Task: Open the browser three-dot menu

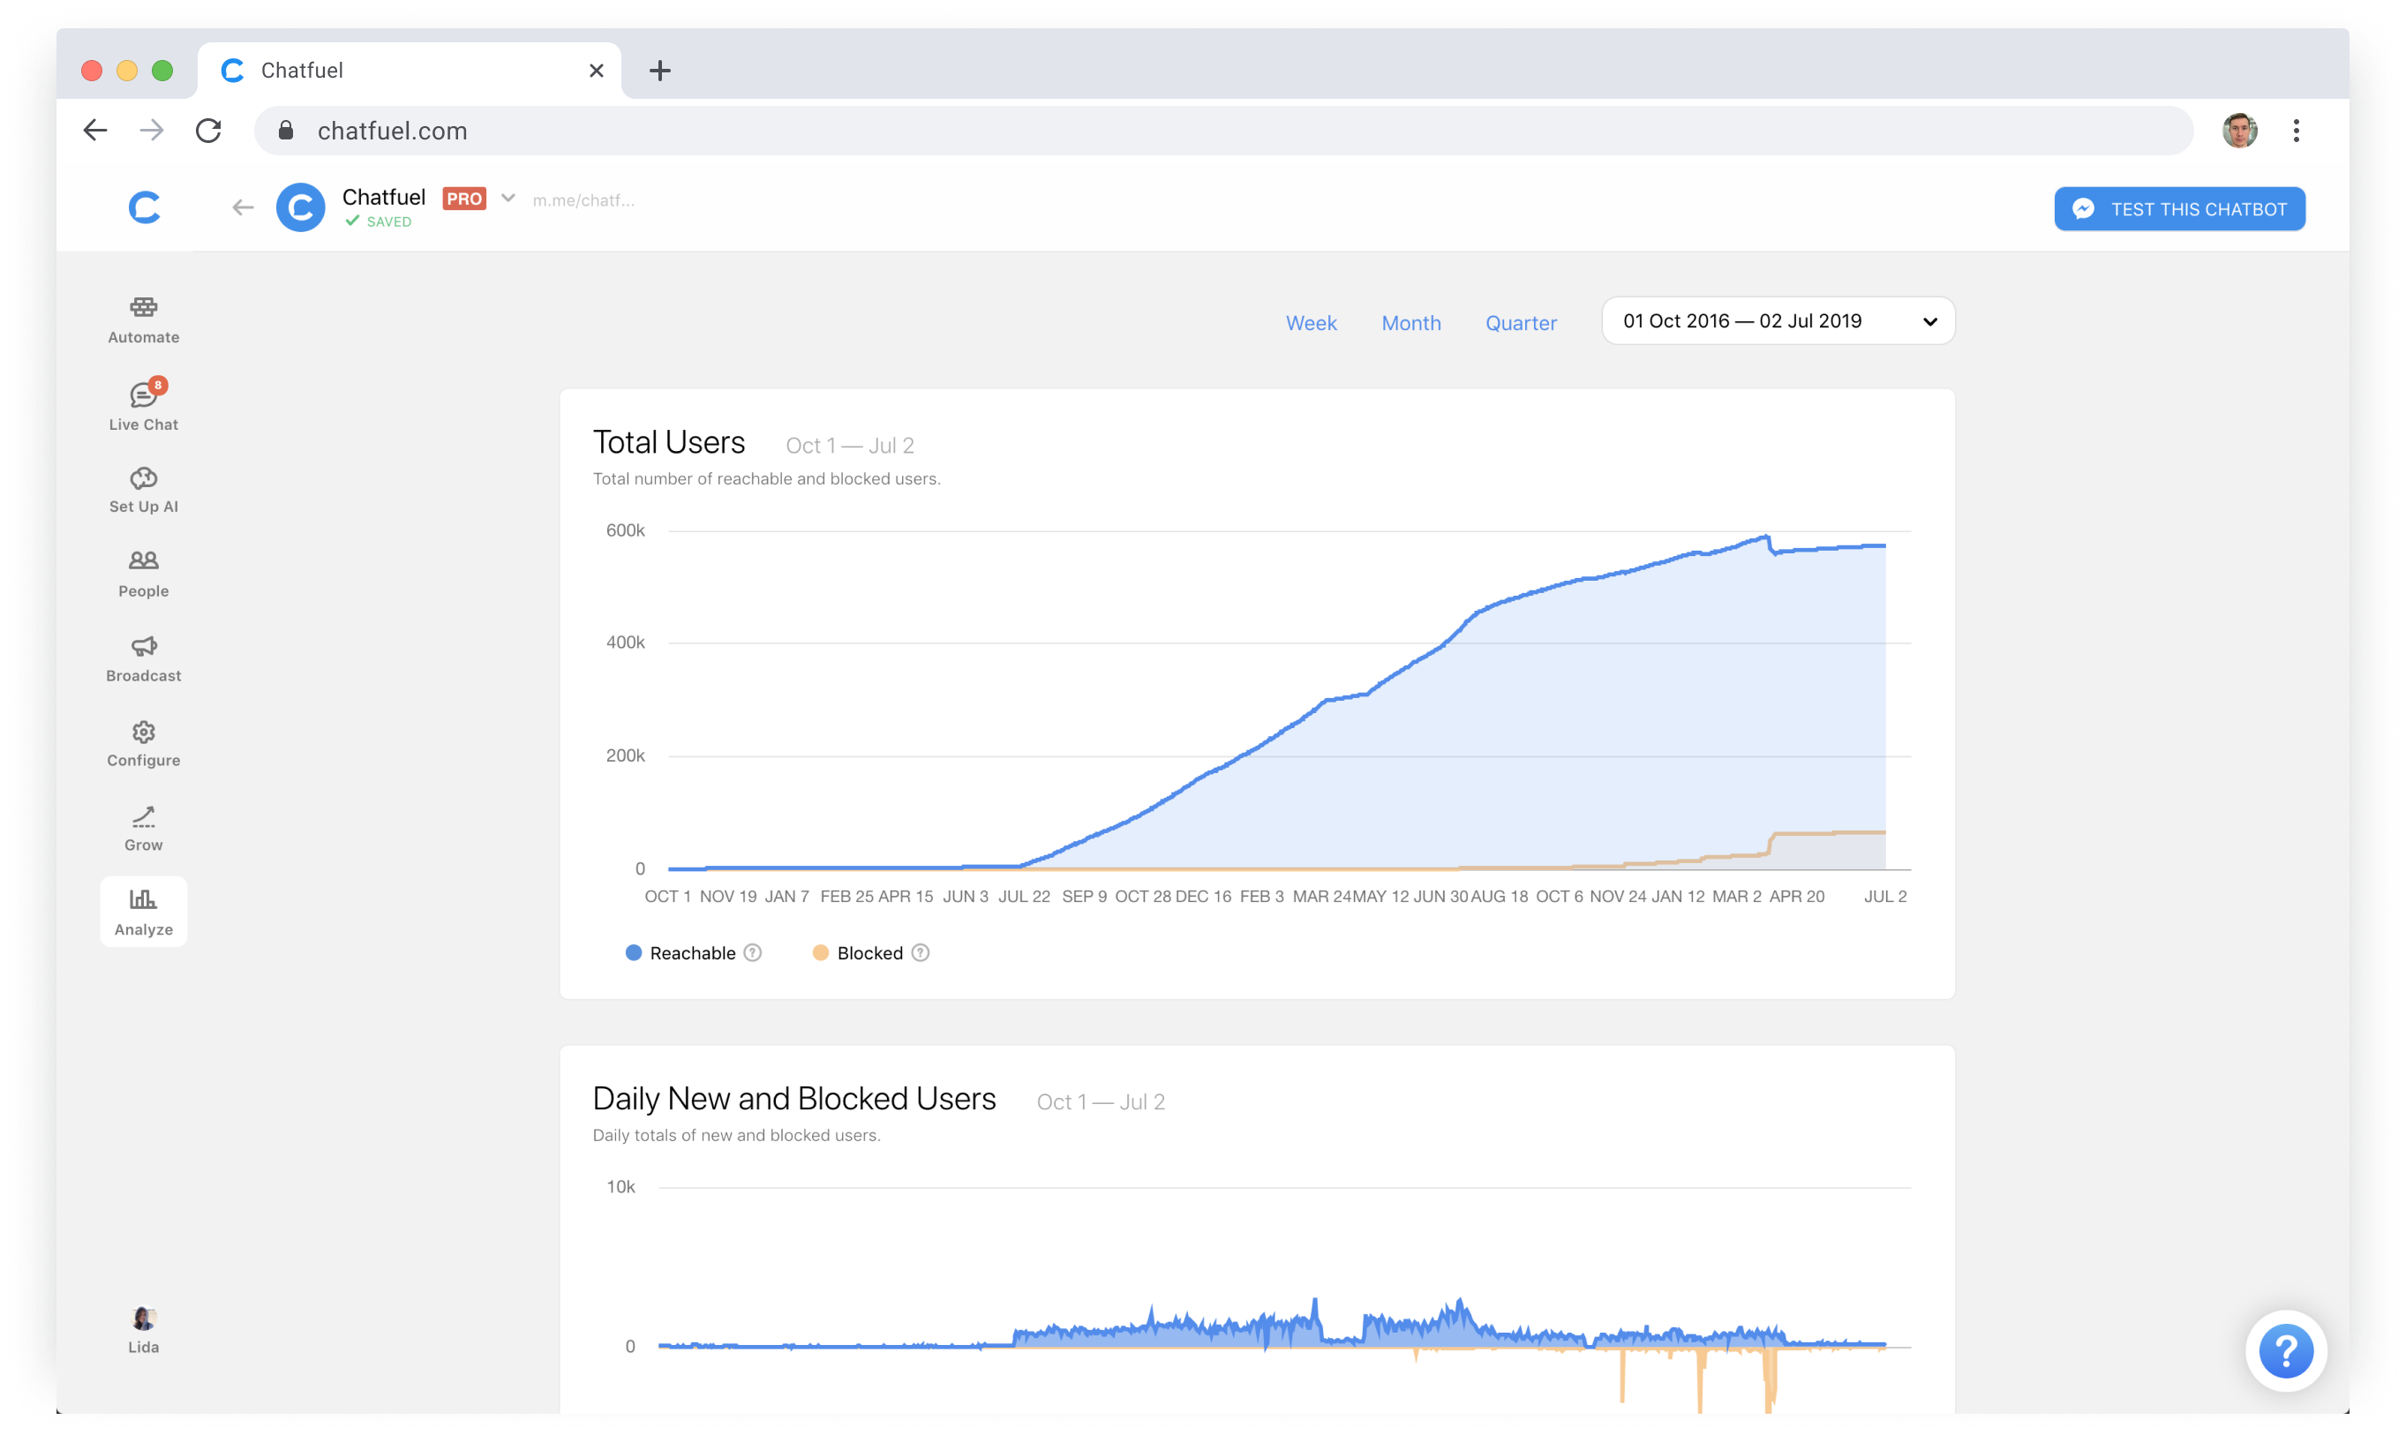Action: pos(2296,131)
